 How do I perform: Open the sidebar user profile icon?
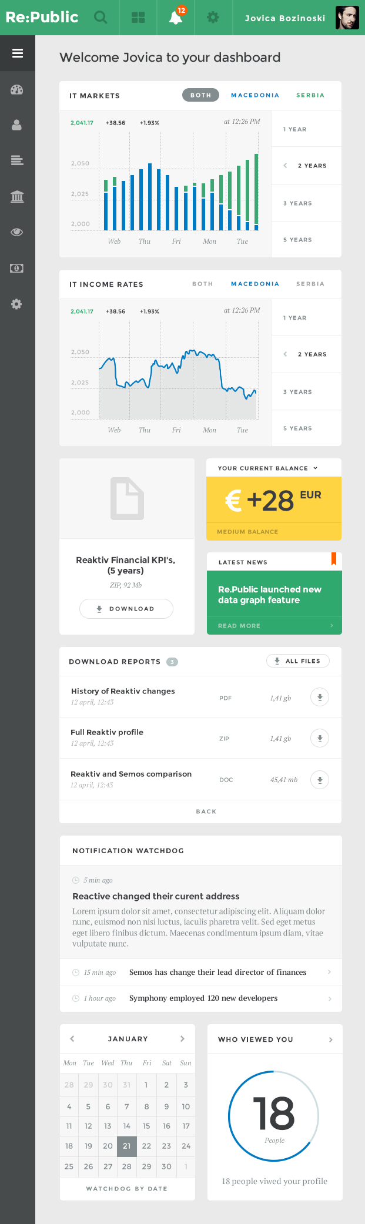[17, 125]
